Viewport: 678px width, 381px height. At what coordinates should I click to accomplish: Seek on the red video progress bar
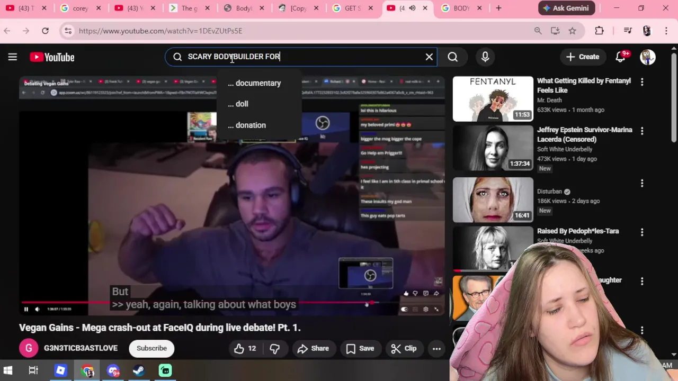(x=232, y=303)
